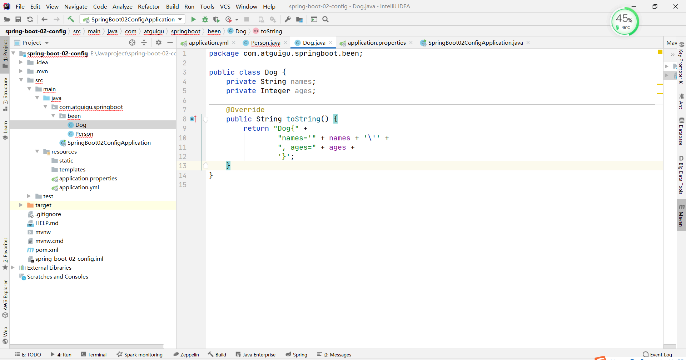Click the circular 45% performance widget
Image resolution: width=686 pixels, height=360 pixels.
[x=625, y=21]
